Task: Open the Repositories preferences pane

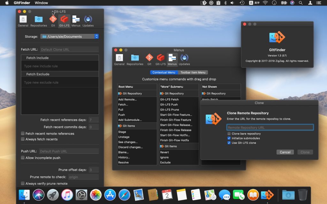Action: coord(38,20)
